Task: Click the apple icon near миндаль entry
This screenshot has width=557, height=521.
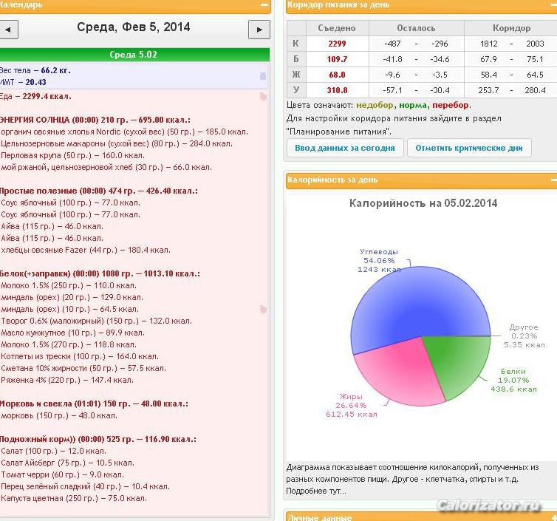Action: tap(263, 309)
